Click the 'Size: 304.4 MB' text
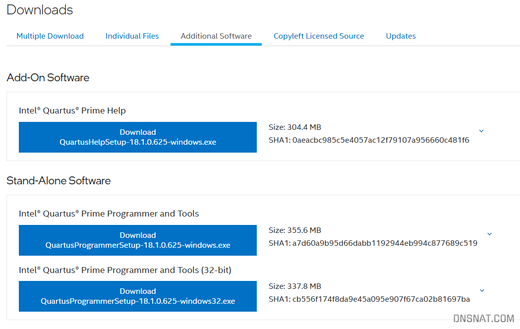The width and height of the screenshot is (520, 329). point(295,127)
